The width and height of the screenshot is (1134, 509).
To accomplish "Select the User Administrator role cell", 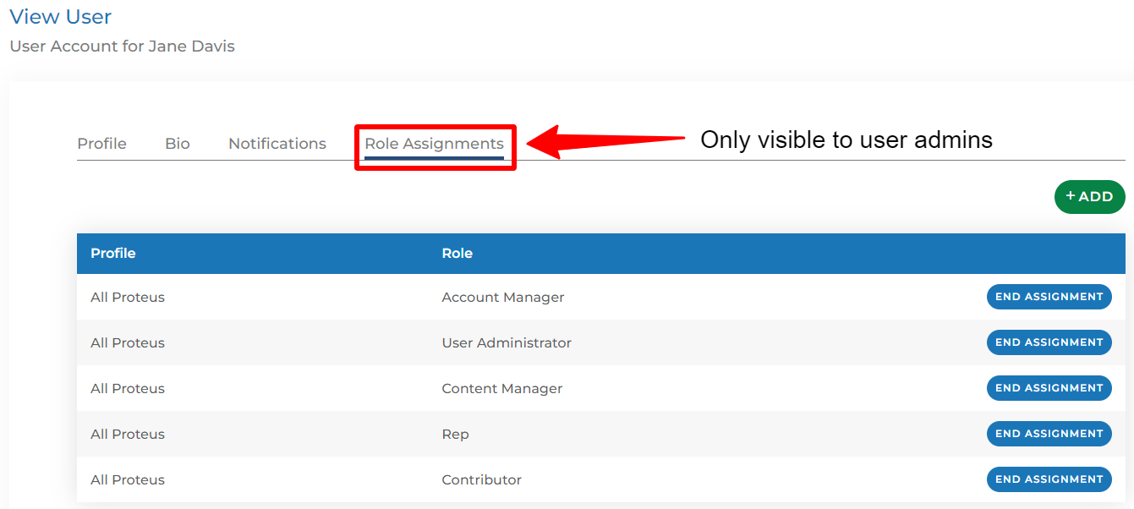I will point(507,343).
